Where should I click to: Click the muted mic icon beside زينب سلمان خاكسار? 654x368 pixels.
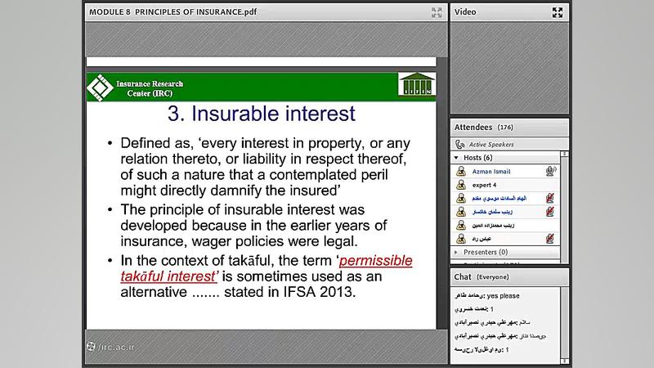click(x=550, y=212)
